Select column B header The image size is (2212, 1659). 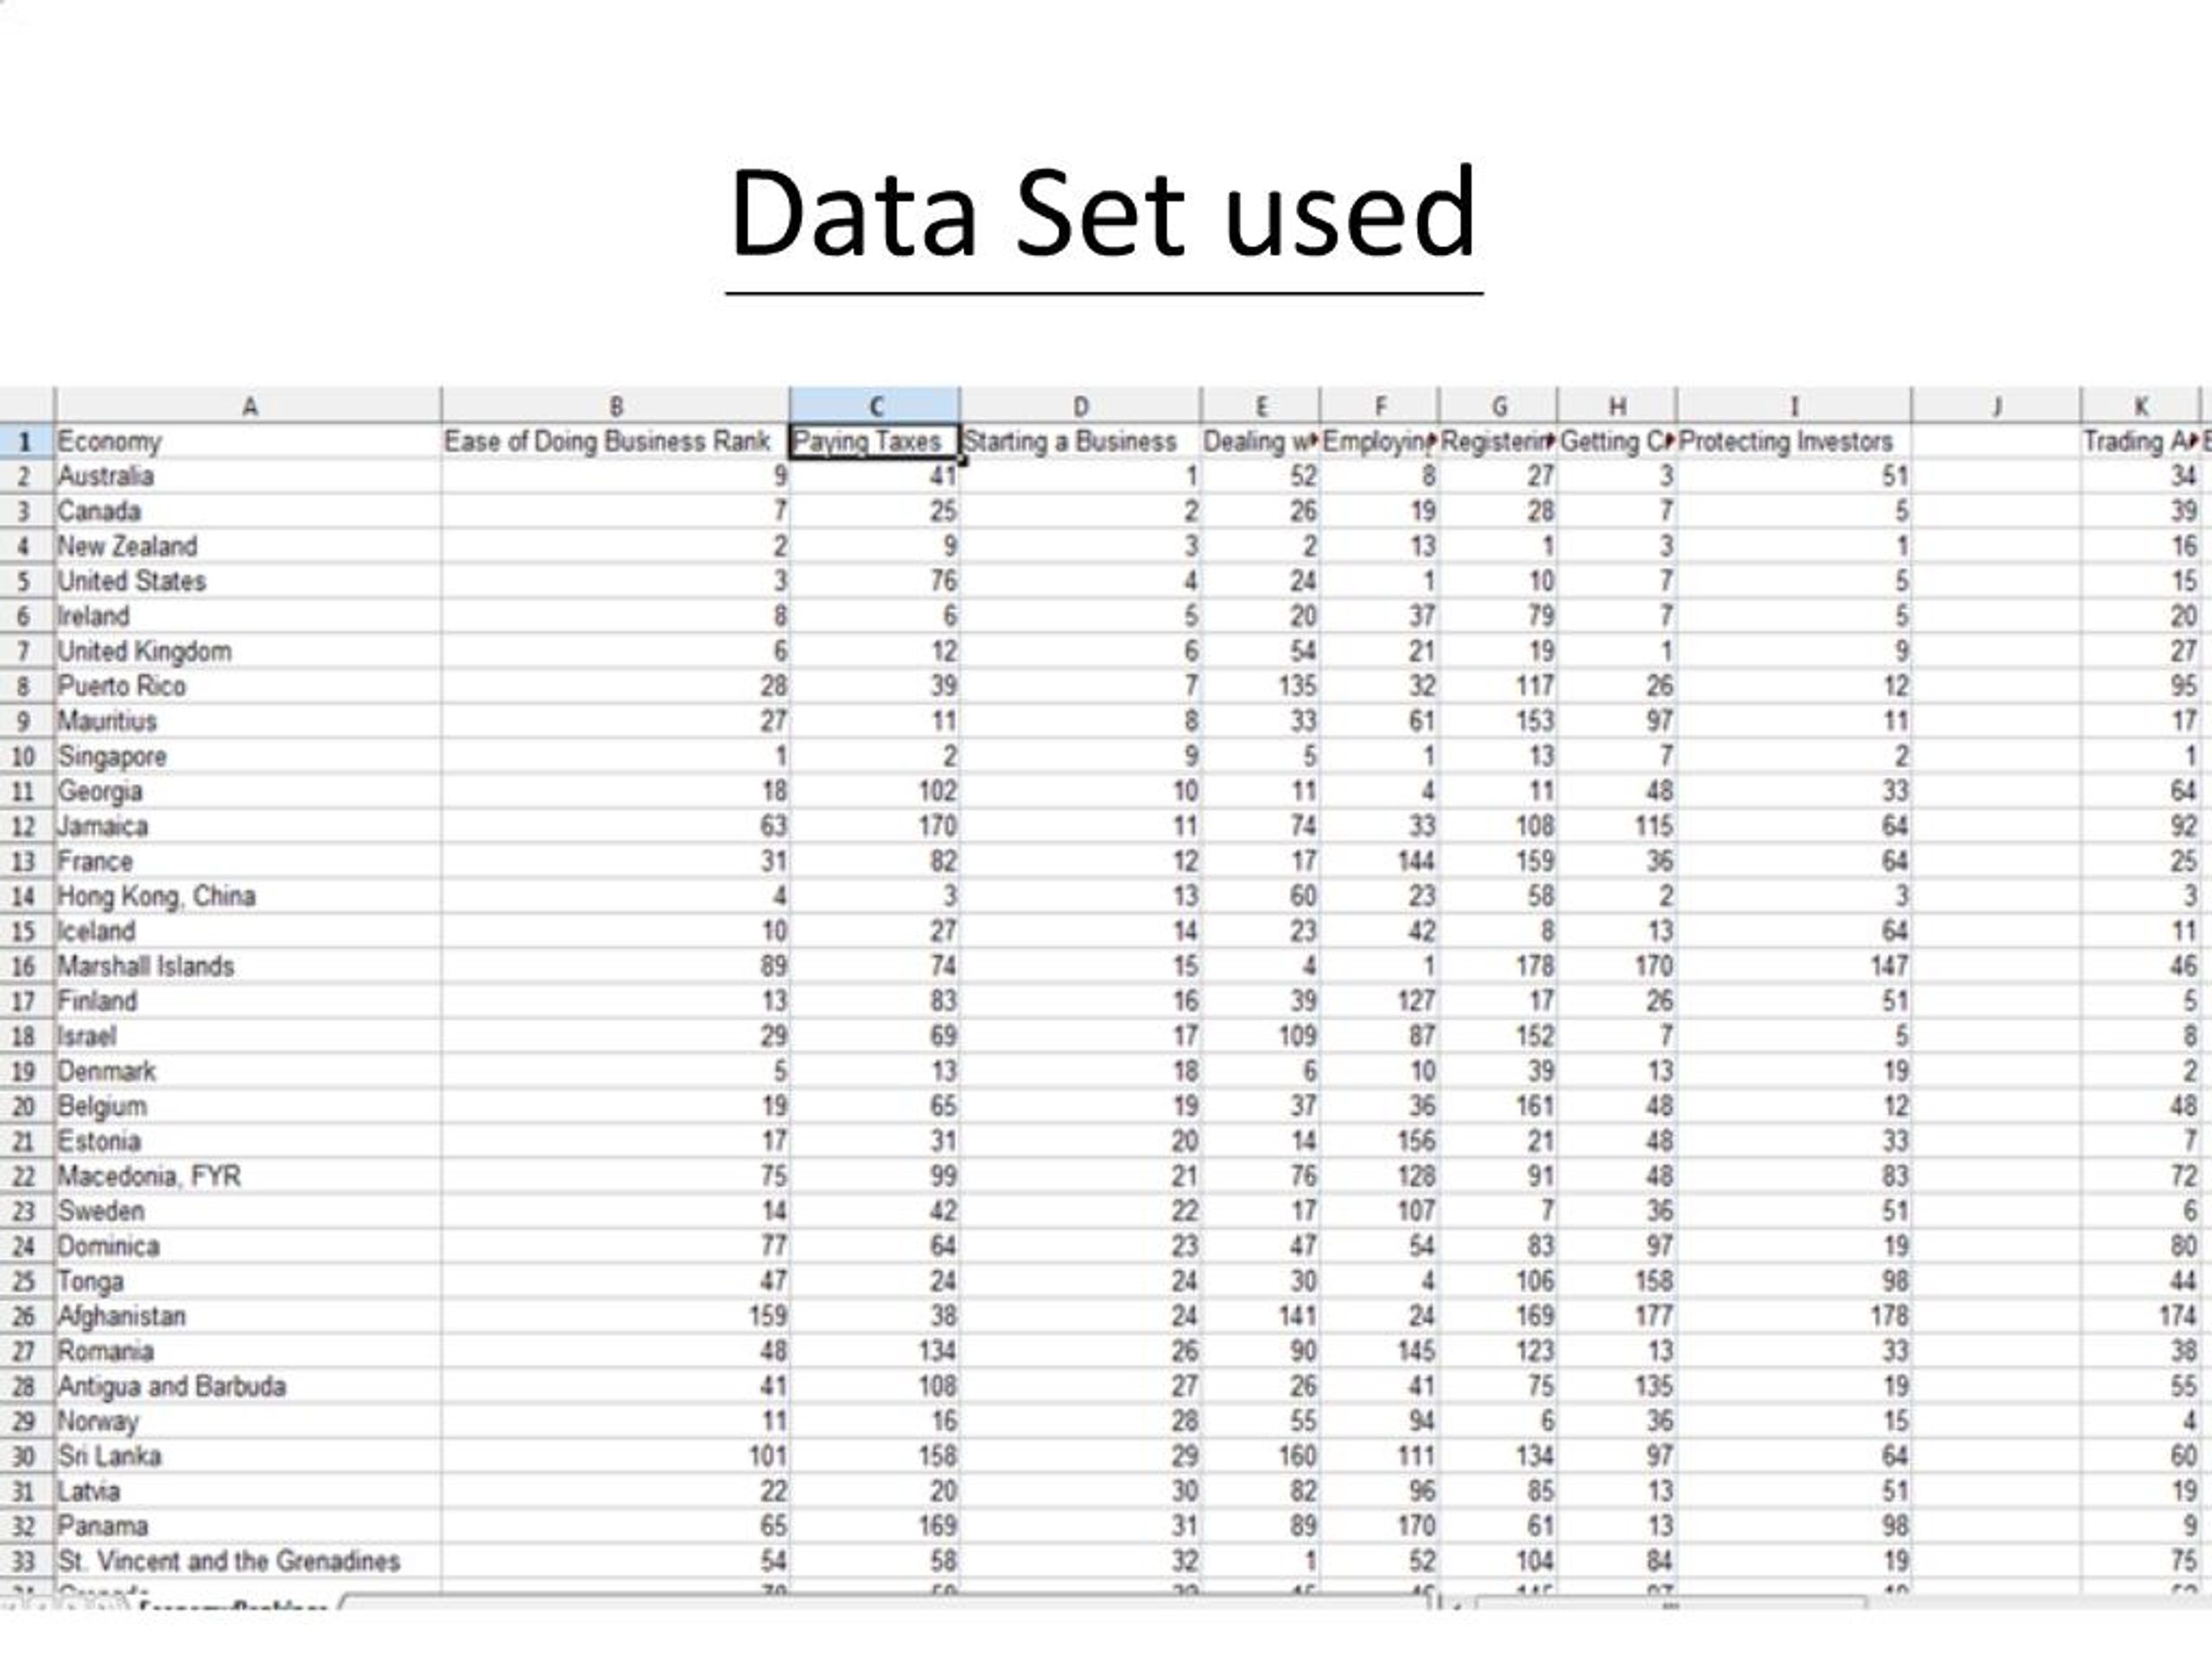(615, 406)
